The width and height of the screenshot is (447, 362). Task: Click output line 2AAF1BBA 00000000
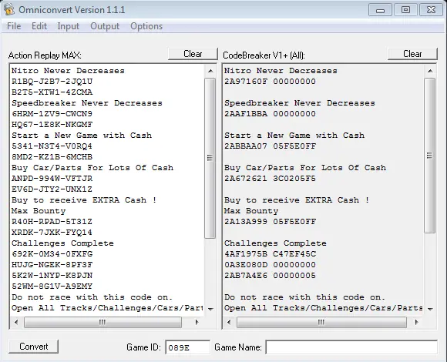270,114
